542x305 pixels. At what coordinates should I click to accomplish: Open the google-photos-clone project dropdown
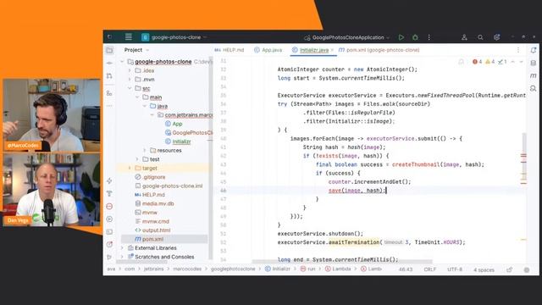point(174,37)
